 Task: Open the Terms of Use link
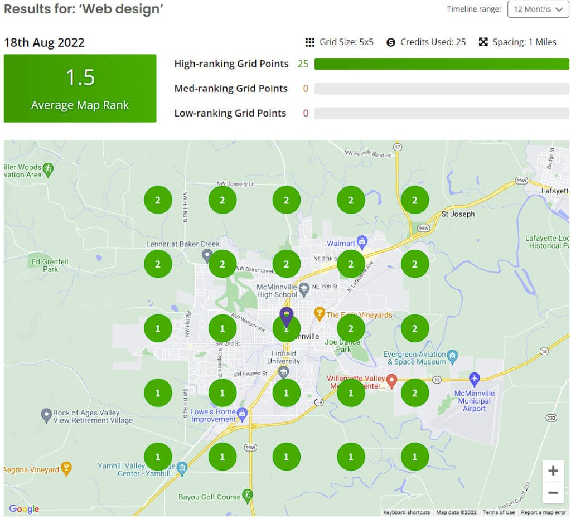pyautogui.click(x=498, y=512)
